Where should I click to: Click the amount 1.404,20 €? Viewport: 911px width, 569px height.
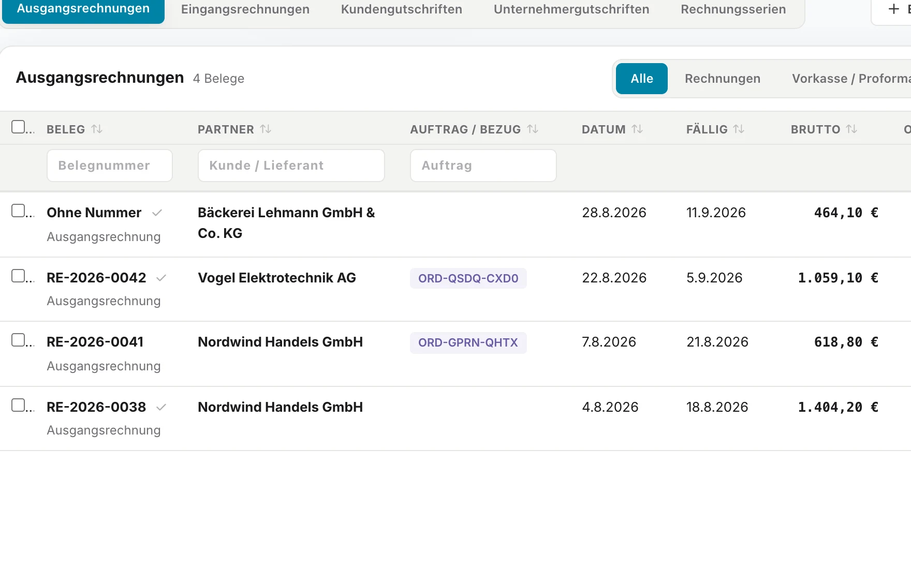(x=838, y=407)
